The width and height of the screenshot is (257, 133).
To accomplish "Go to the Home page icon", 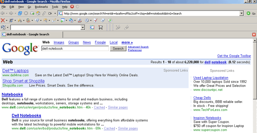I will [38, 13].
